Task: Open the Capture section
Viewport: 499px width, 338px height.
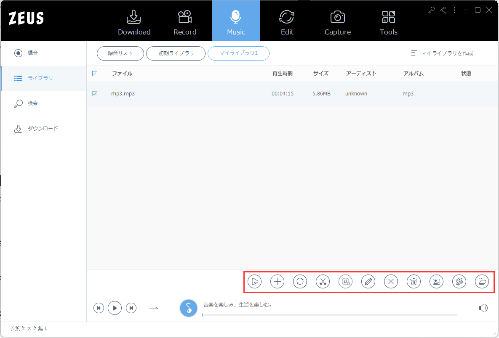Action: [x=337, y=21]
